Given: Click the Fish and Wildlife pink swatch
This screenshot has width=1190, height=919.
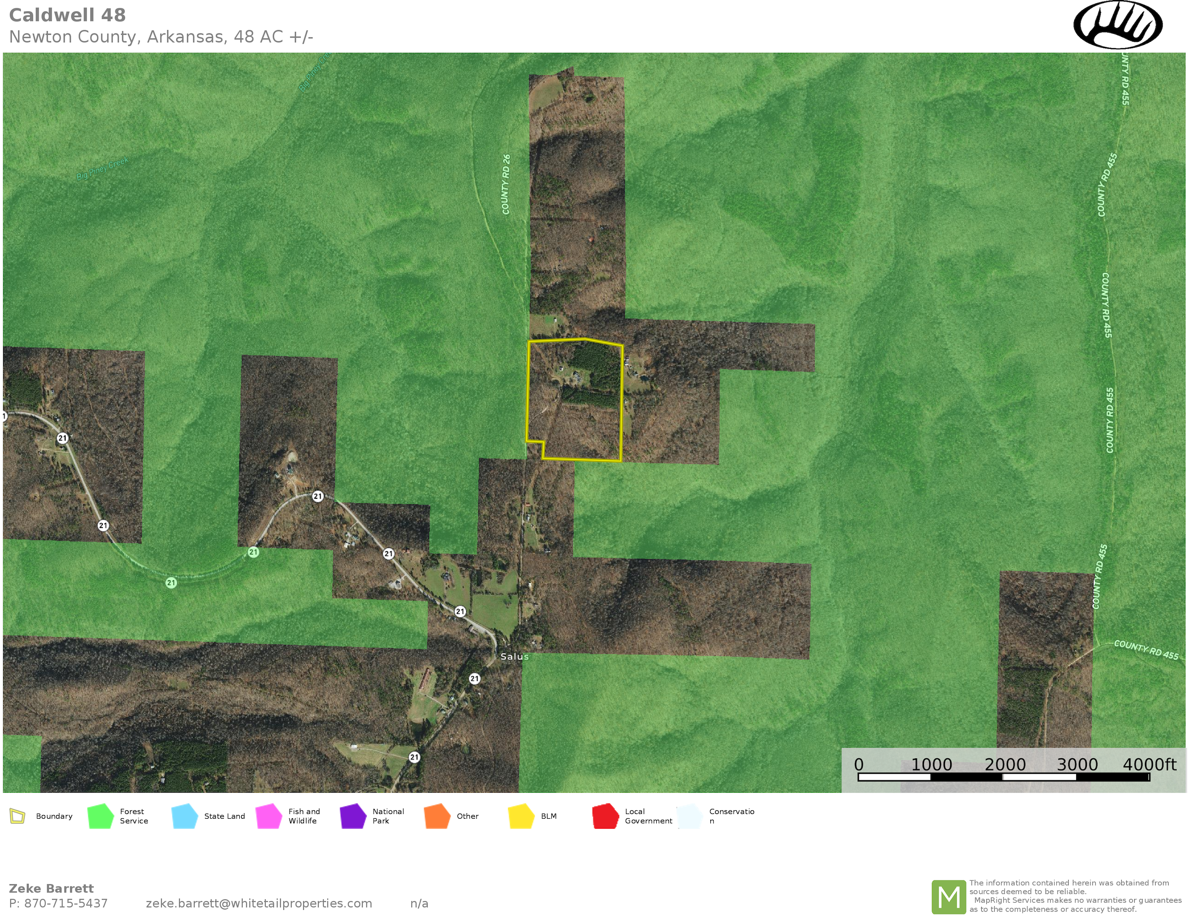Looking at the screenshot, I should point(269,816).
